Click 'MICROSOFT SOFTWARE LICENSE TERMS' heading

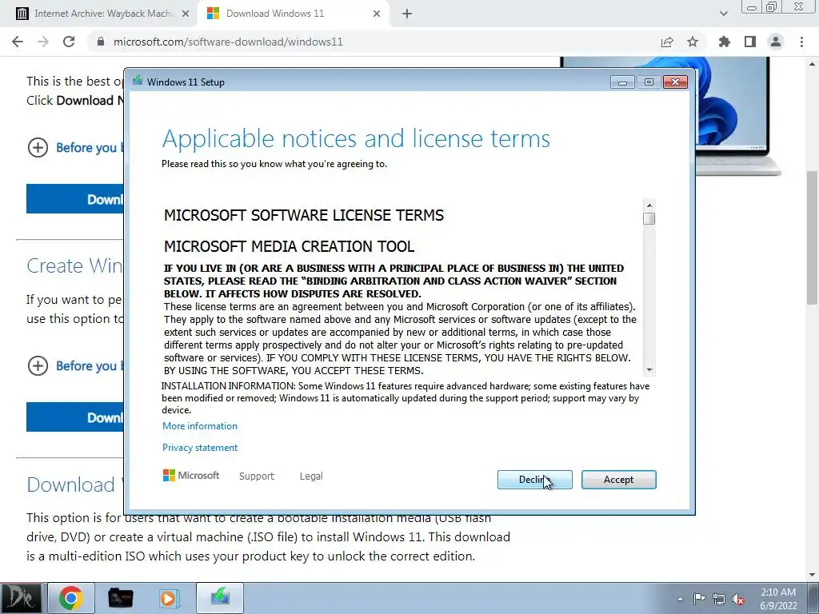coord(304,215)
